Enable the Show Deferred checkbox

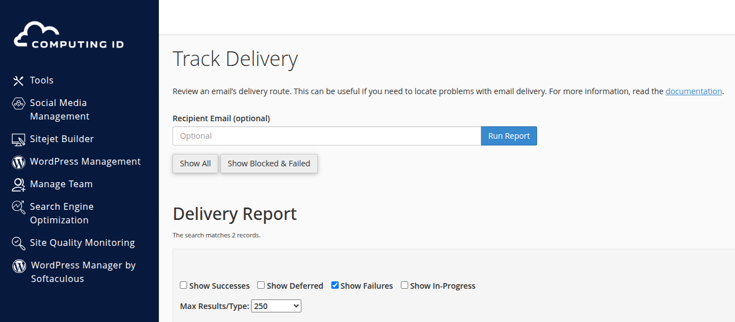261,285
